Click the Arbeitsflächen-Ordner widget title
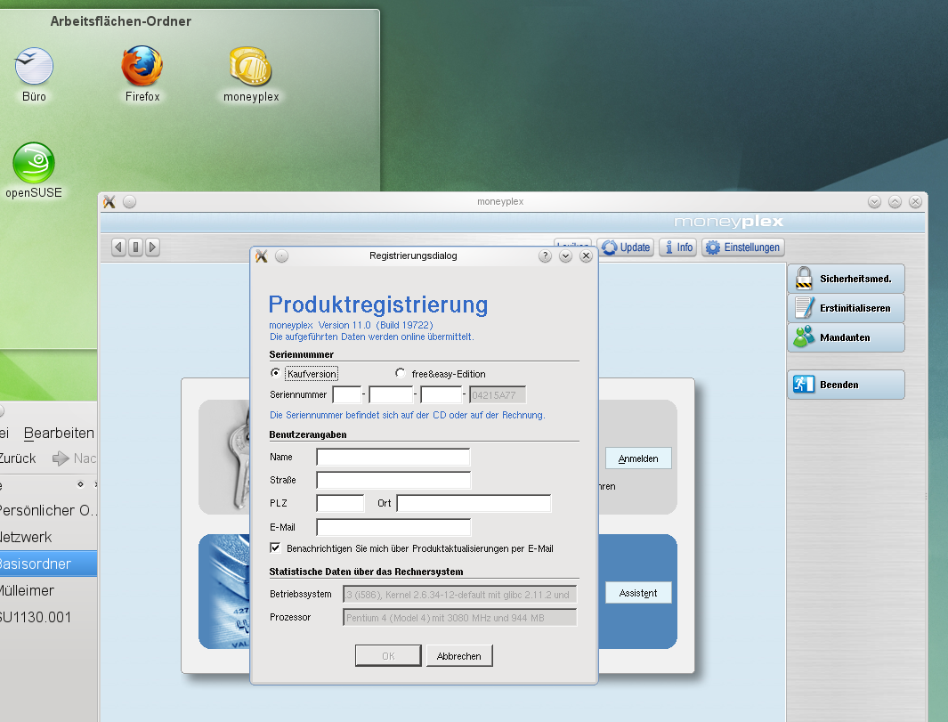The image size is (948, 722). [x=121, y=21]
